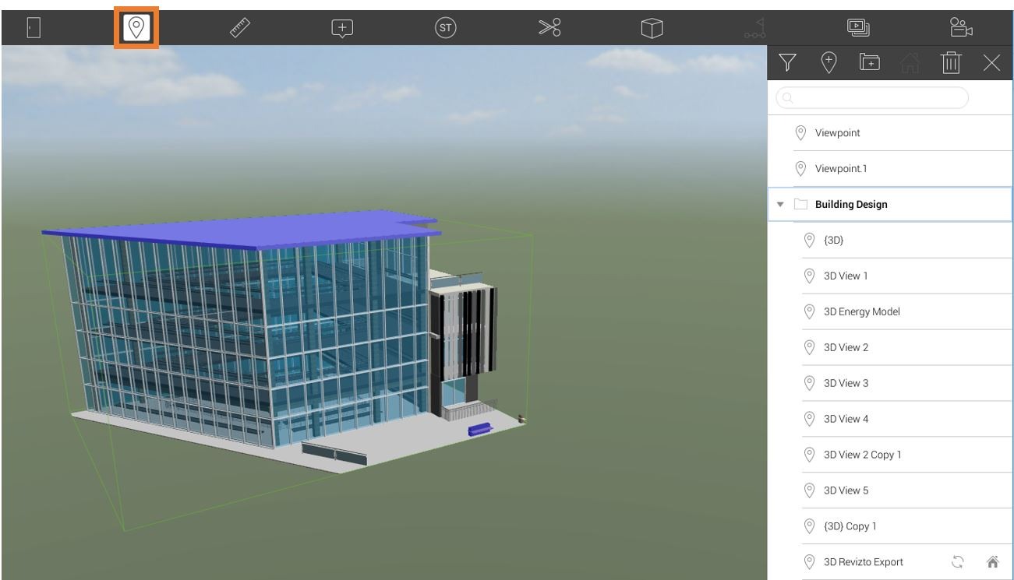Add a new viewpoint with the pin icon
Screen dimensions: 1014x580
829,64
